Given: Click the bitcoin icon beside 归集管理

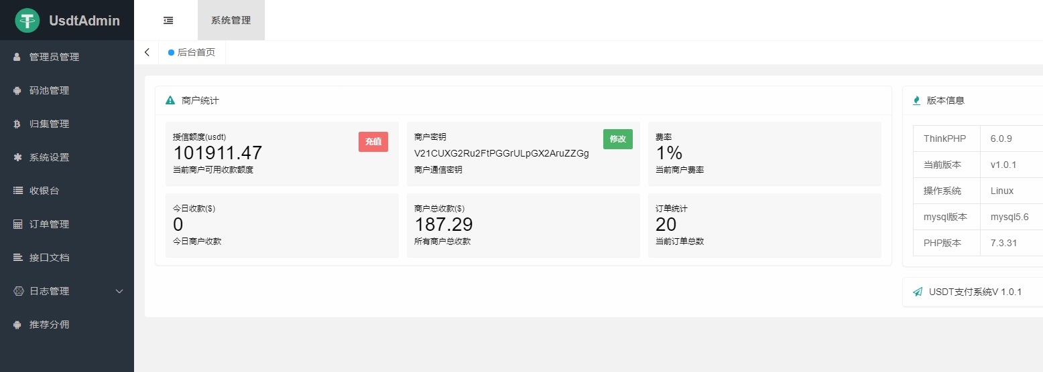Looking at the screenshot, I should click(17, 124).
